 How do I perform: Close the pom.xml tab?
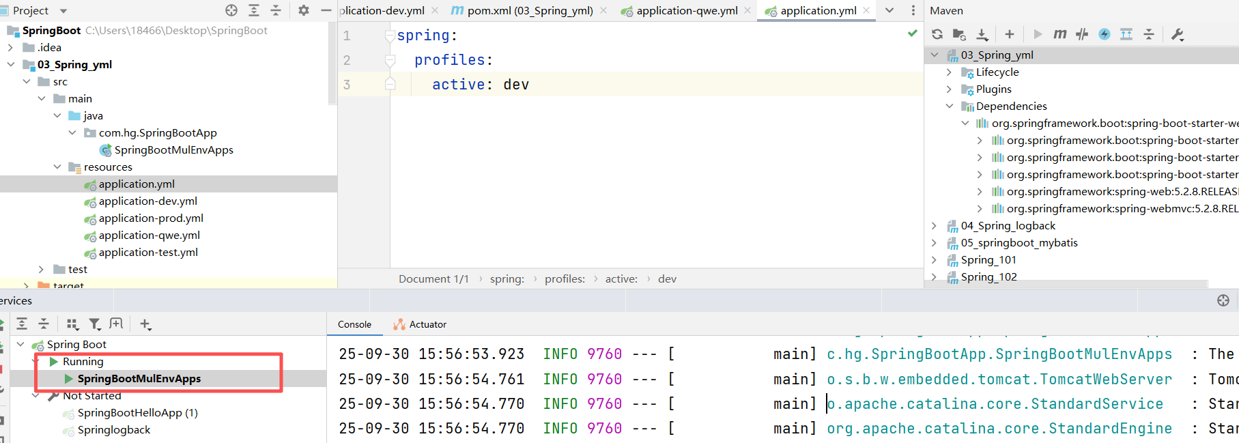click(x=603, y=10)
